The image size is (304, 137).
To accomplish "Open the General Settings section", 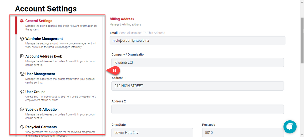I will (43, 21).
